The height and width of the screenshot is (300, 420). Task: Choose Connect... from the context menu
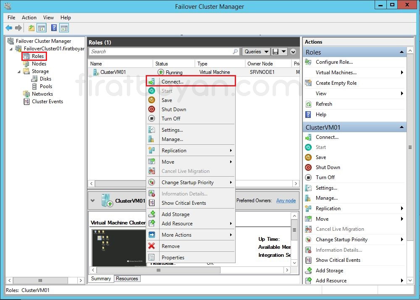click(191, 82)
